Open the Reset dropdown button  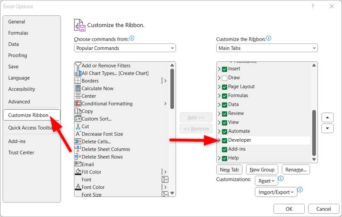pyautogui.click(x=266, y=181)
